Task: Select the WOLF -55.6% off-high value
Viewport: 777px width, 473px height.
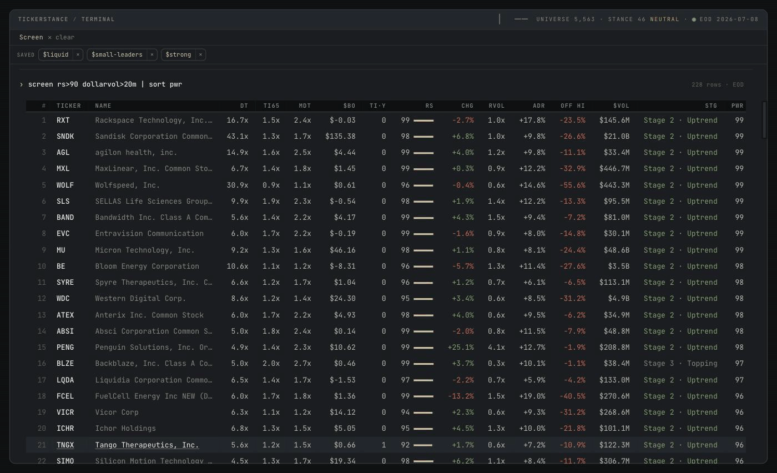Action: click(x=572, y=185)
